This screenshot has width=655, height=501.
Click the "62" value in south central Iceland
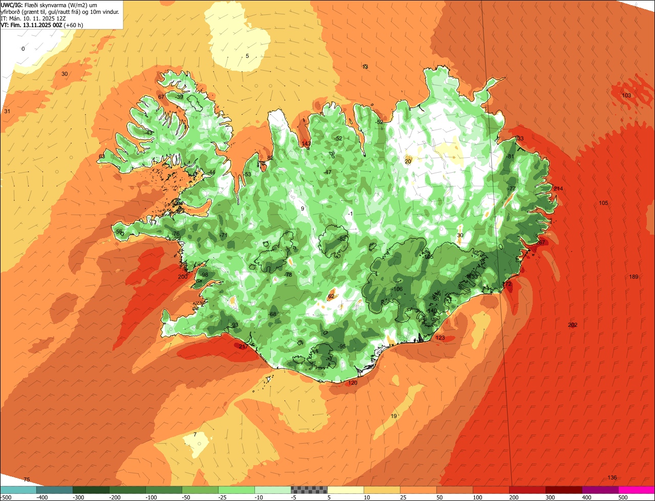point(331,296)
